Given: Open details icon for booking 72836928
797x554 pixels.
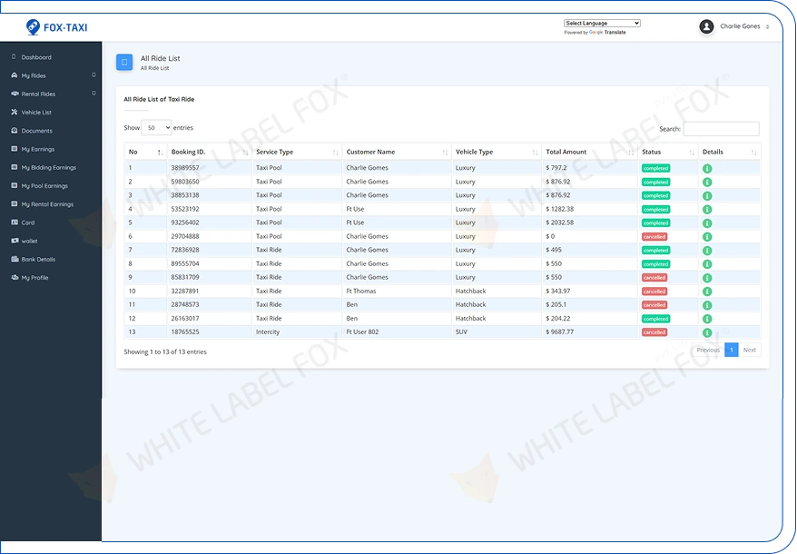Looking at the screenshot, I should 707,251.
